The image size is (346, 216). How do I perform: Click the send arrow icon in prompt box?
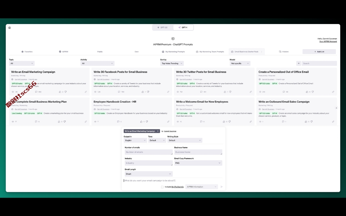pos(222,187)
